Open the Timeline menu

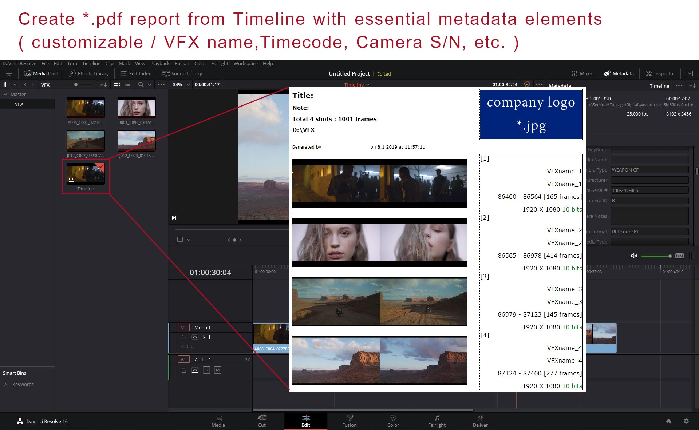tap(91, 63)
